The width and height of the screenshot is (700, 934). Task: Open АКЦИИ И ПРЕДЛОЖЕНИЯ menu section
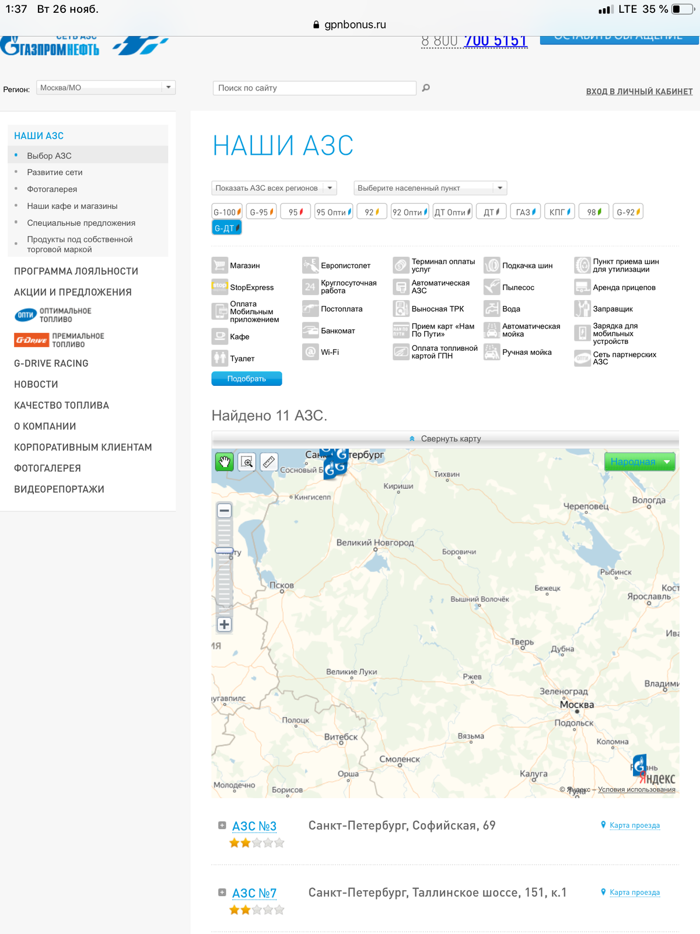pyautogui.click(x=73, y=292)
